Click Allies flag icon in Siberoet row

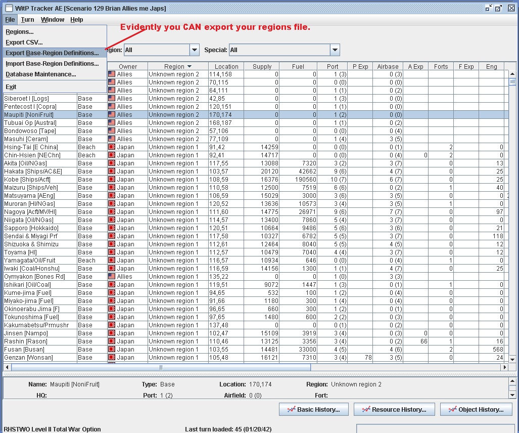tap(112, 99)
